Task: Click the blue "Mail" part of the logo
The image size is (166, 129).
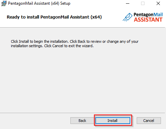Action: click(x=158, y=14)
